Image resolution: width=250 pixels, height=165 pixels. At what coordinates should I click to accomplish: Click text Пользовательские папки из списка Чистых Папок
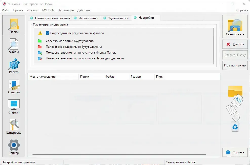point(81,53)
